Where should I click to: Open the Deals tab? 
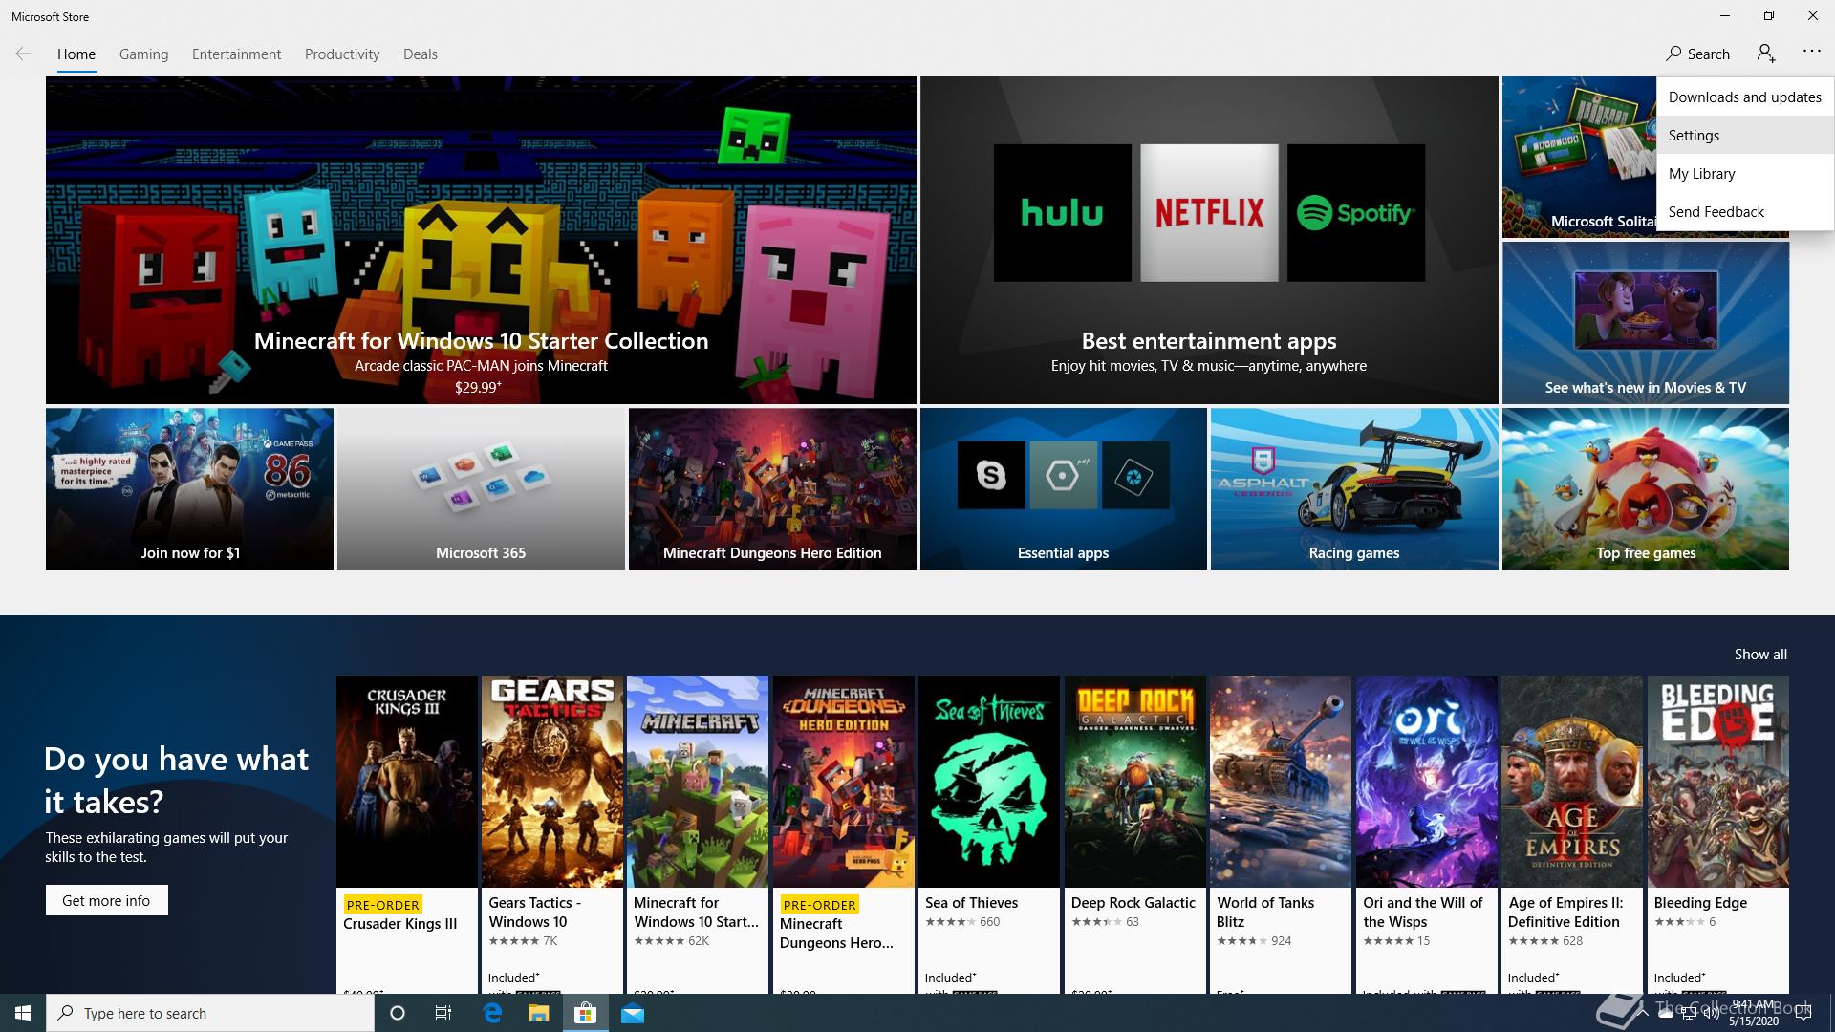(x=421, y=54)
